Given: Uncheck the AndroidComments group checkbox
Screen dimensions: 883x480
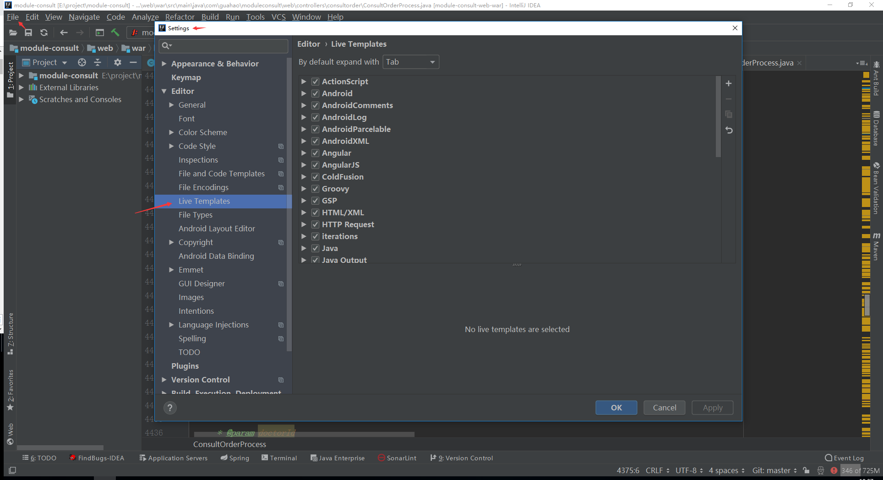Looking at the screenshot, I should (x=315, y=105).
